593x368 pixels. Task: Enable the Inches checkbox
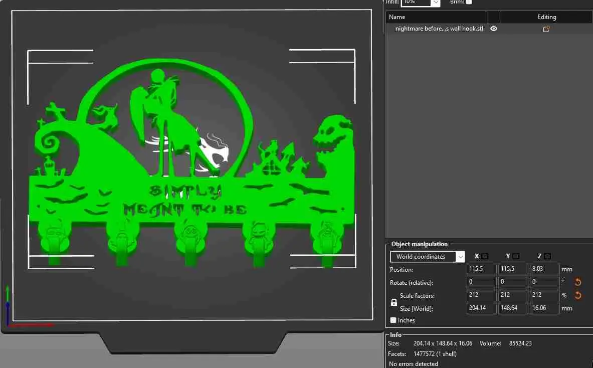[x=393, y=320]
